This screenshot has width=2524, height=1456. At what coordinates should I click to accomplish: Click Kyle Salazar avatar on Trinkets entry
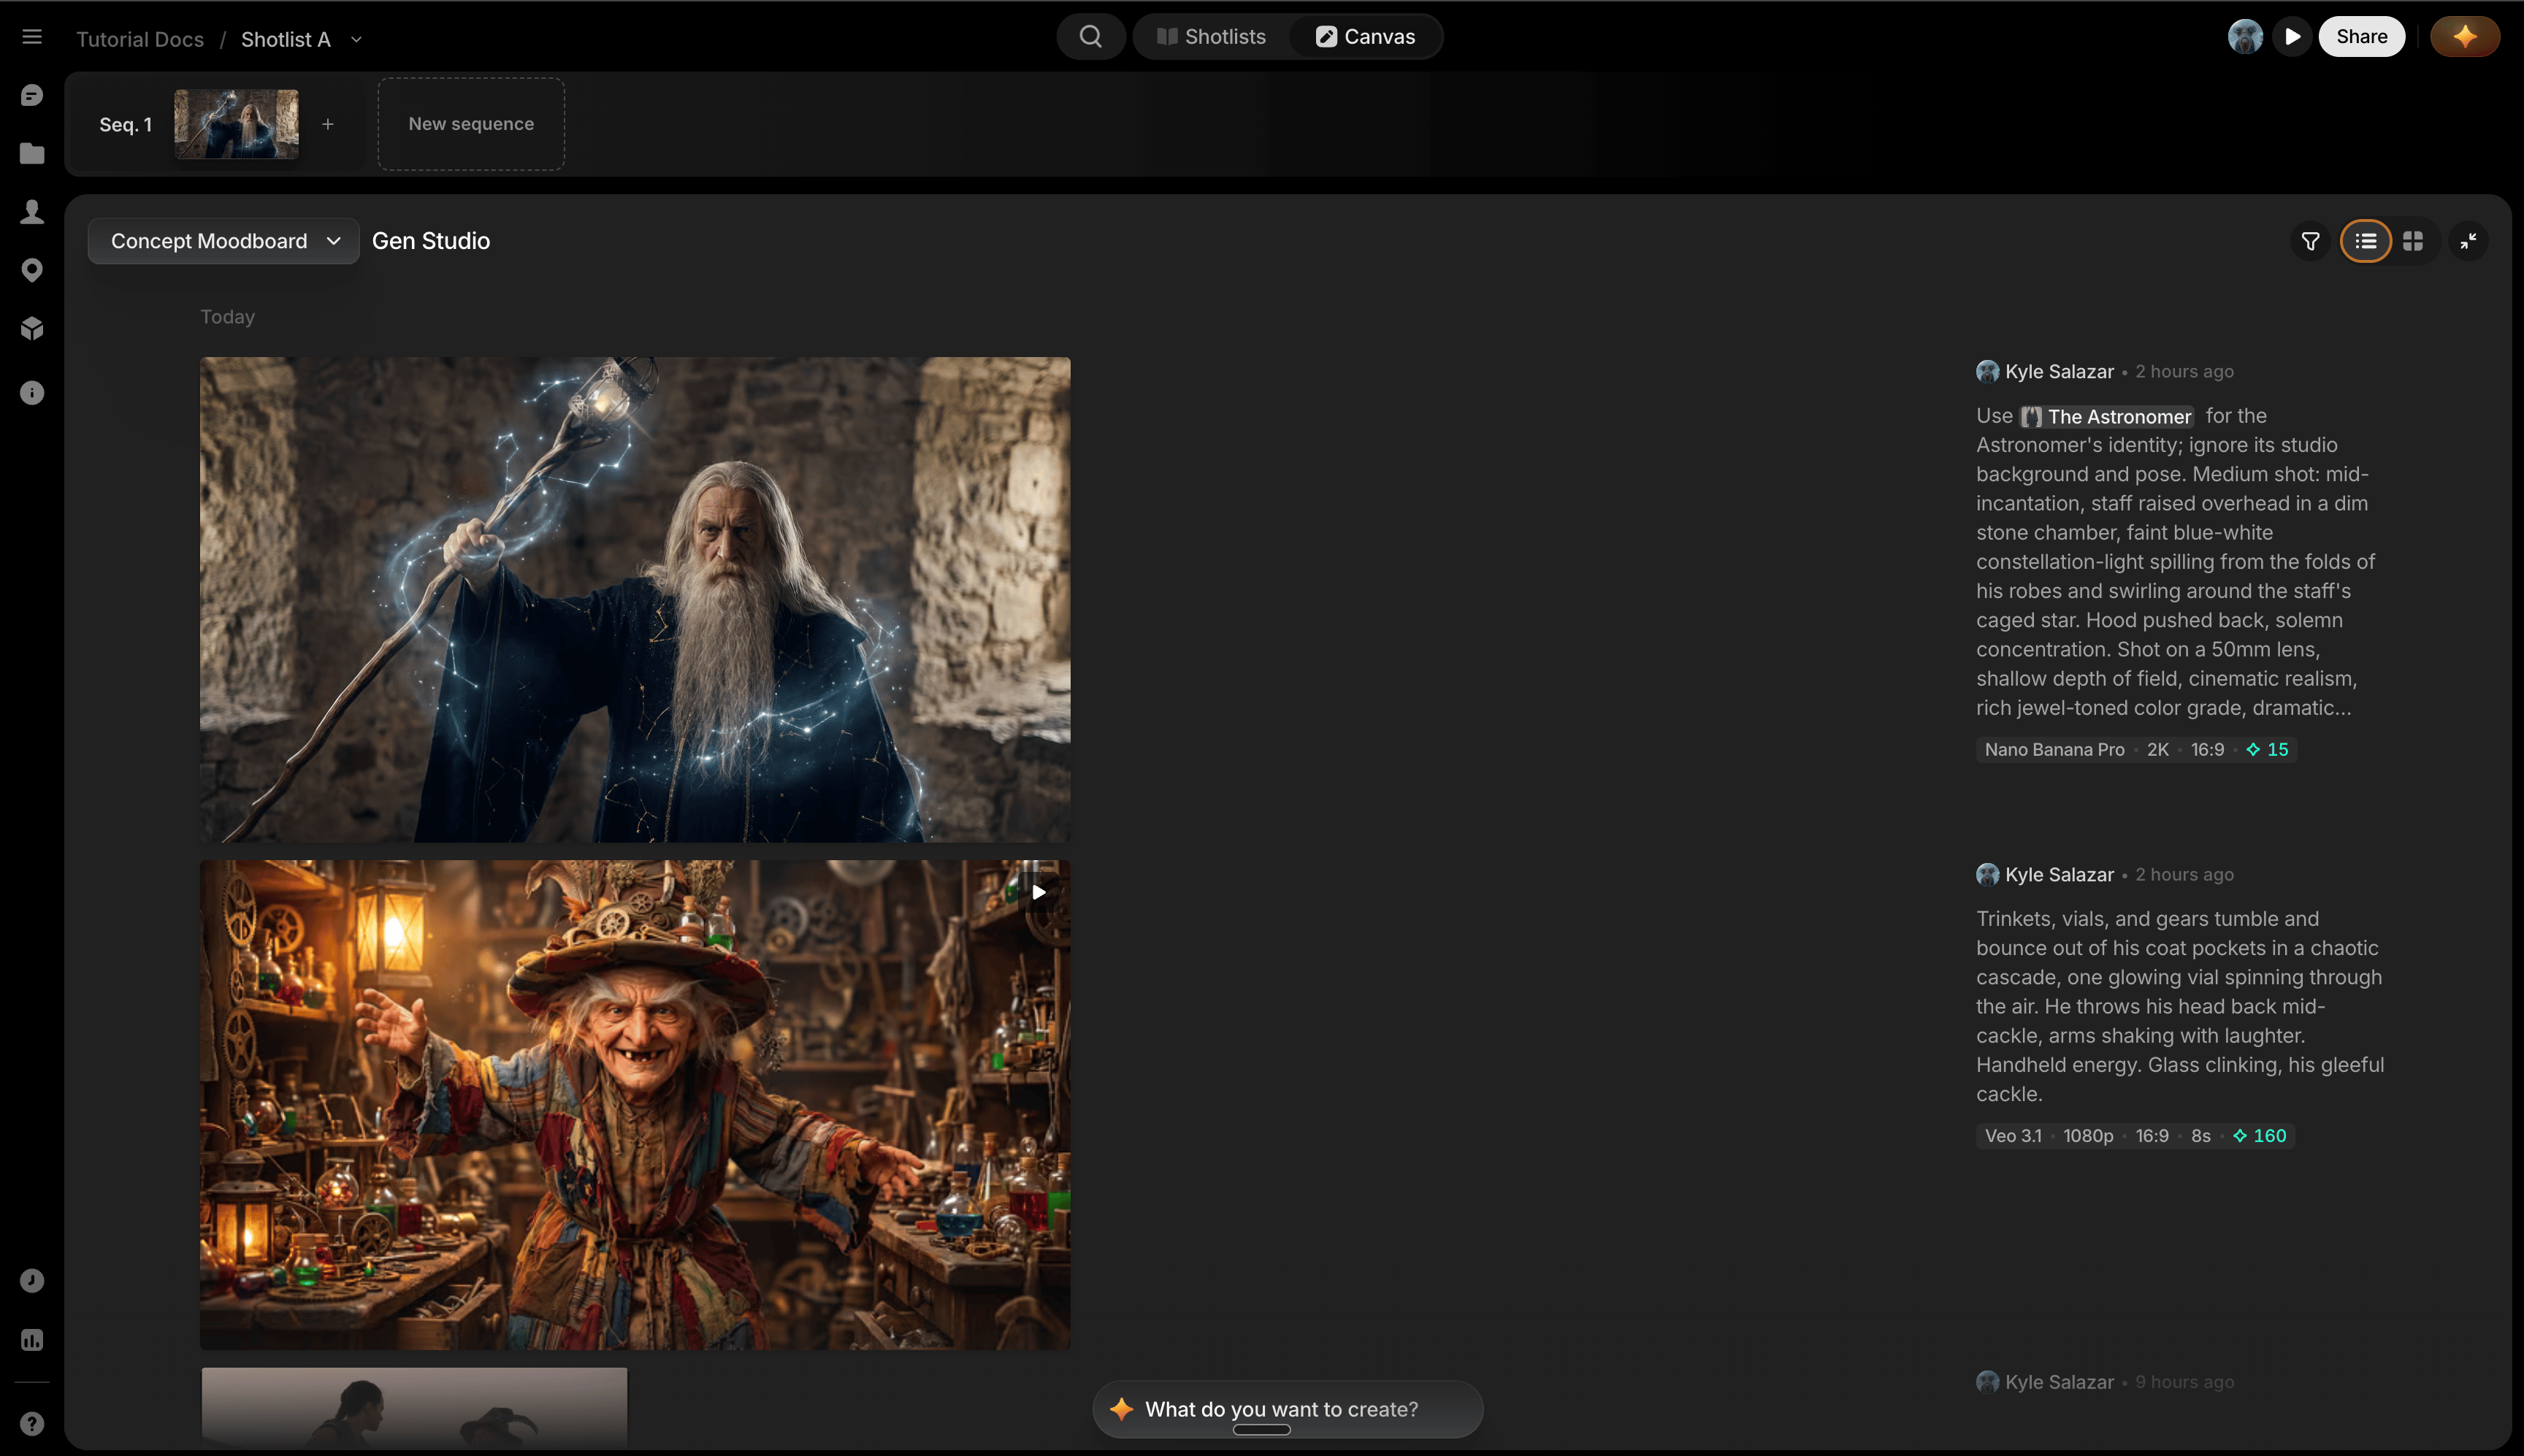(x=1987, y=874)
